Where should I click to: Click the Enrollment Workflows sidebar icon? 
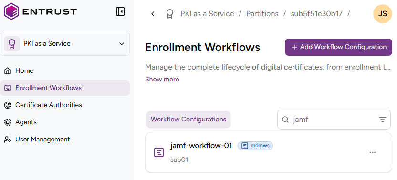(8, 88)
